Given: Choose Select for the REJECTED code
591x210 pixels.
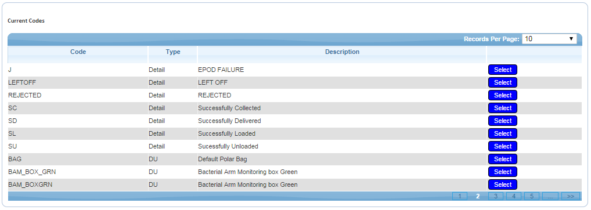Looking at the screenshot, I should pos(502,95).
